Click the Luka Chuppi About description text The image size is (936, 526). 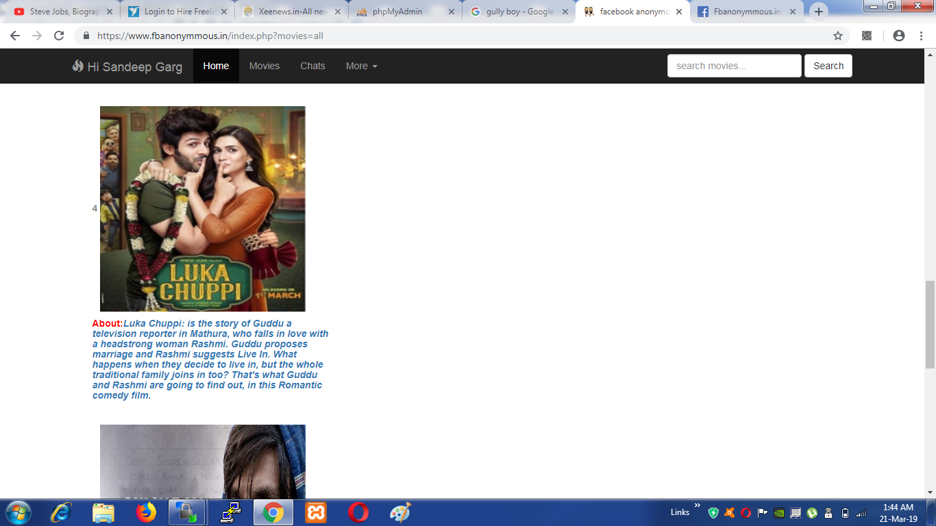211,360
